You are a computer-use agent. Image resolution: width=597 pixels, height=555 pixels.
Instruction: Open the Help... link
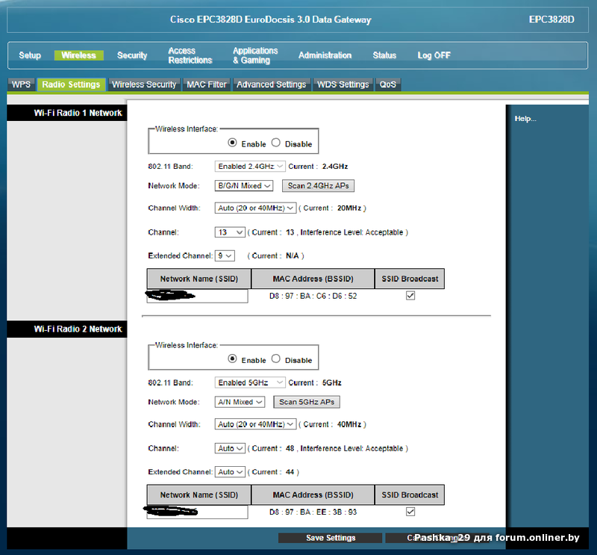(525, 119)
